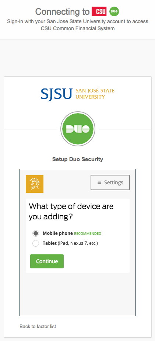Click the blue SJSU letters logo
The height and width of the screenshot is (341, 155).
click(x=56, y=94)
